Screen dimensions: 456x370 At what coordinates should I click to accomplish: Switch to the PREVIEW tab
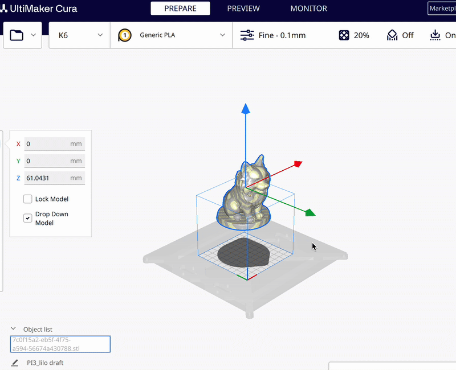[243, 9]
